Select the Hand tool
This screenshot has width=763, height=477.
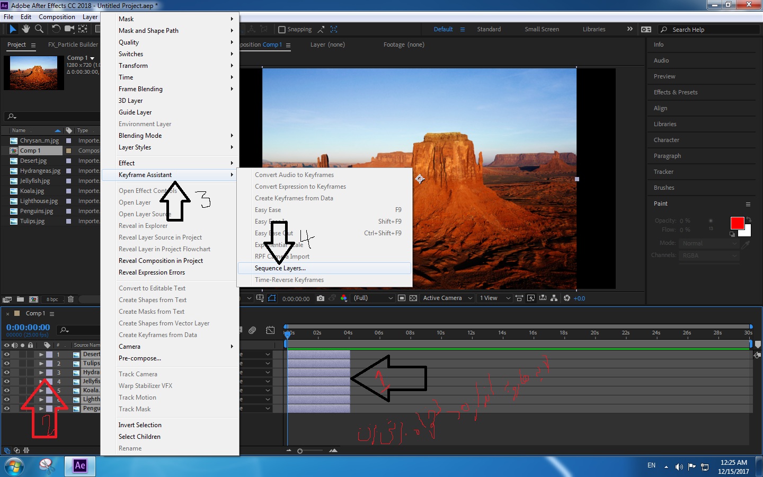(x=26, y=29)
